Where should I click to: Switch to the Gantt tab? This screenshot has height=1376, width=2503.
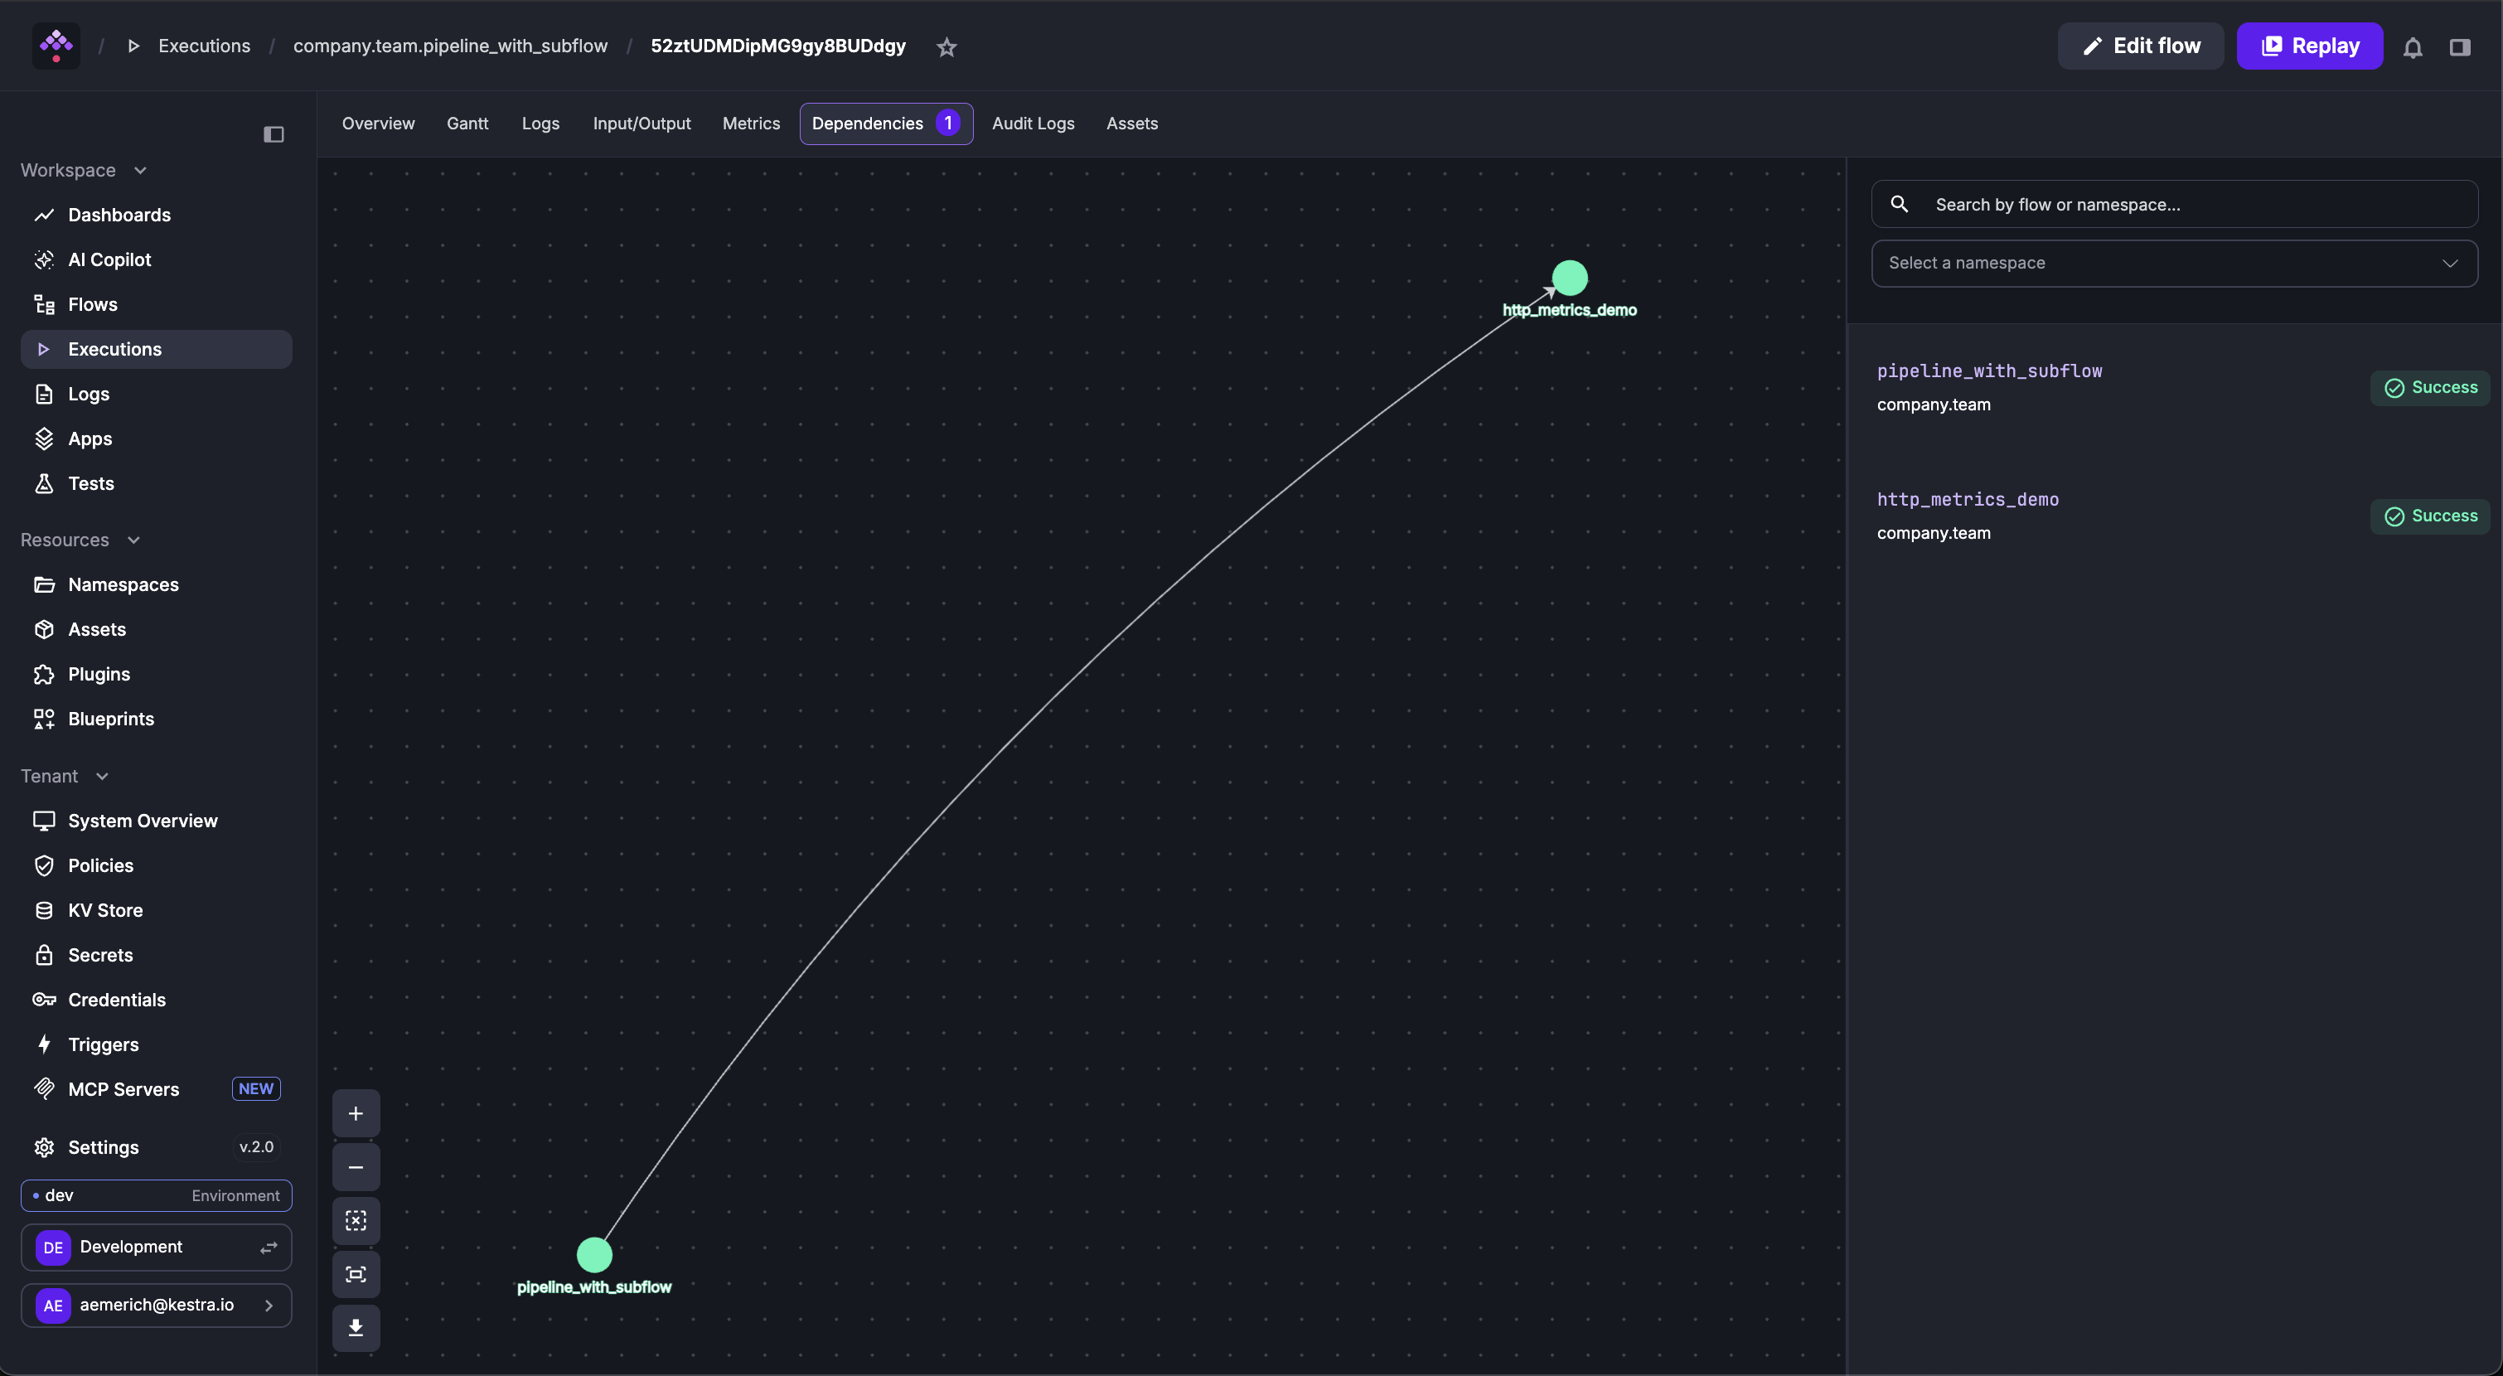tap(467, 124)
